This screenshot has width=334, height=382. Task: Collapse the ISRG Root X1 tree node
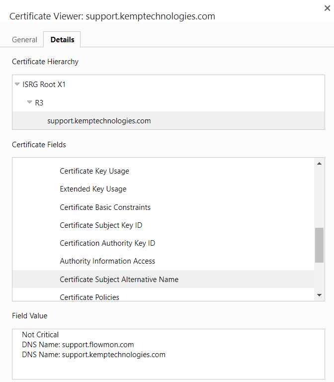(x=17, y=84)
